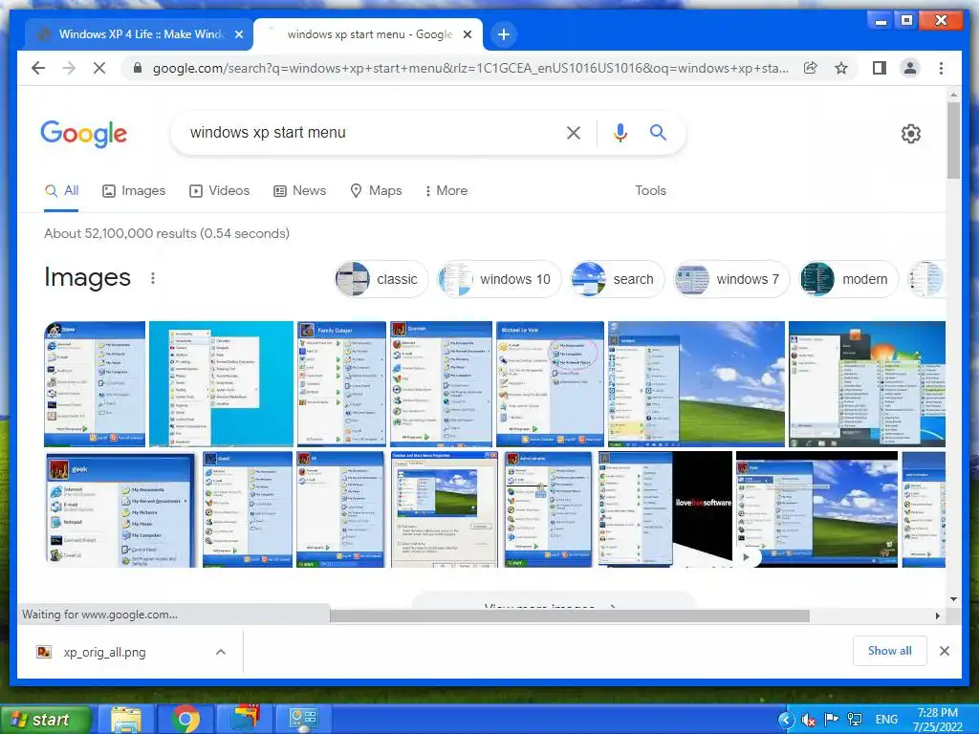Click the blue magnifier search button
Image resolution: width=979 pixels, height=734 pixels.
pos(658,132)
